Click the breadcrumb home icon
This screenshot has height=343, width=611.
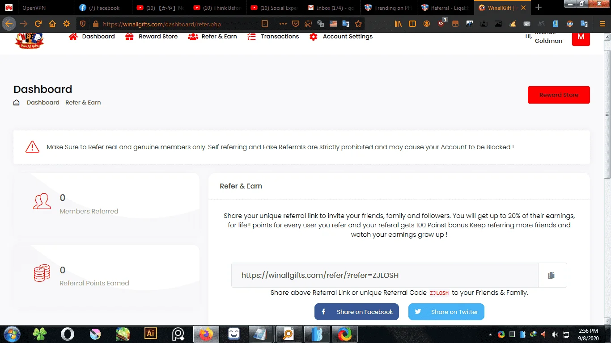coord(17,103)
